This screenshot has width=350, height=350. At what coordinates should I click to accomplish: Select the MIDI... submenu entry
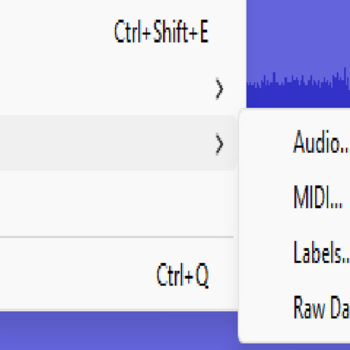coord(318,197)
